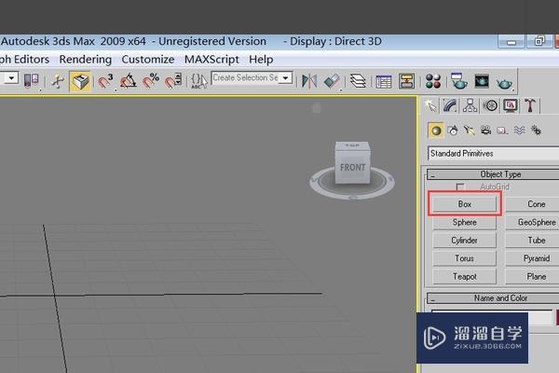Switch to the Utilities hammer tab
Viewport: 559px width, 373px height.
click(530, 105)
